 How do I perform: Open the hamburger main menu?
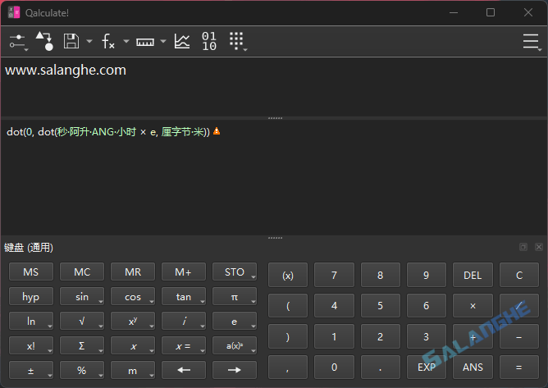532,42
